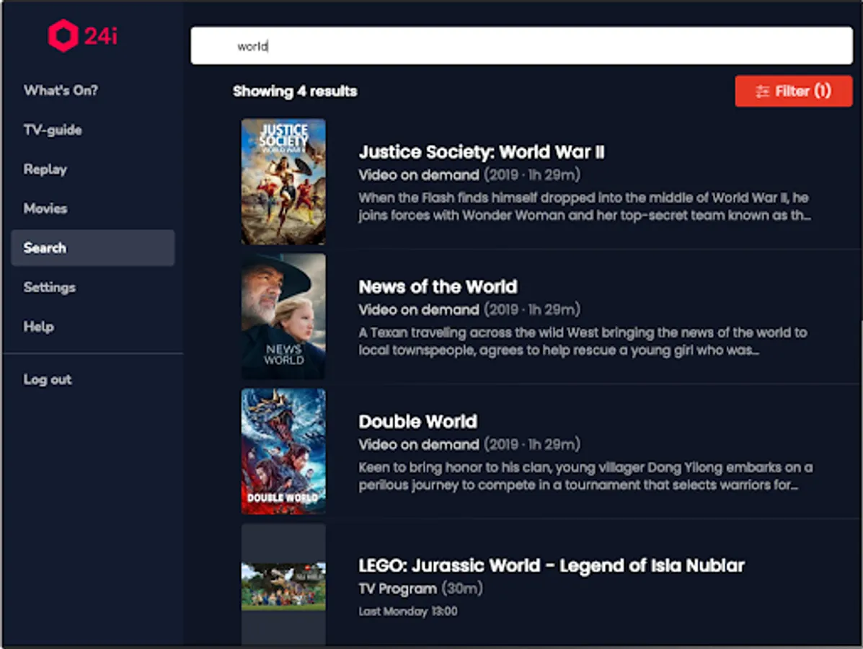The height and width of the screenshot is (649, 863).
Task: Select the News of the World title
Action: [x=438, y=287]
